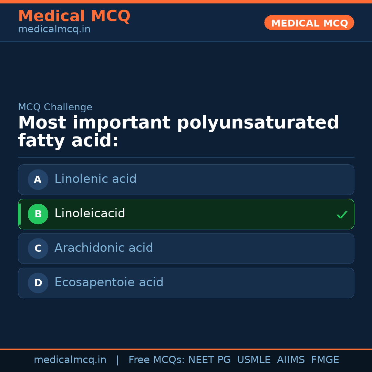Screen dimensions: 372x372
Task: Open the medicalmcq.in header link
Action: coord(54,30)
